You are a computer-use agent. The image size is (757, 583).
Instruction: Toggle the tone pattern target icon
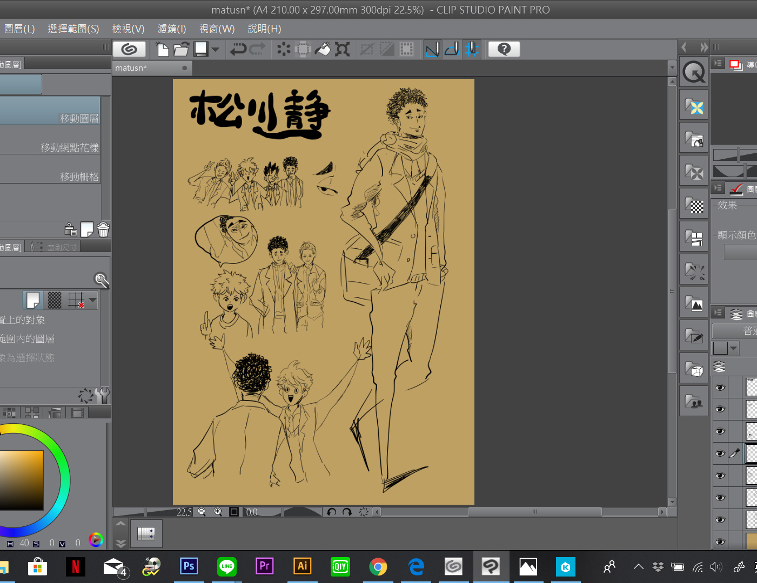pos(55,300)
